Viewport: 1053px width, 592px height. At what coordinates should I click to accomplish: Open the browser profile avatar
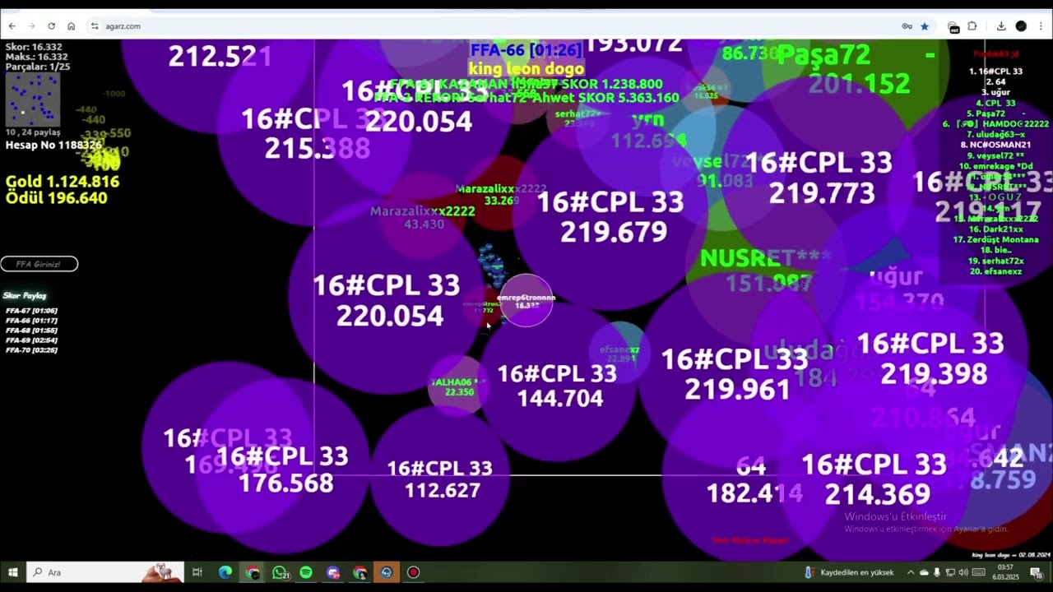coord(1021,26)
